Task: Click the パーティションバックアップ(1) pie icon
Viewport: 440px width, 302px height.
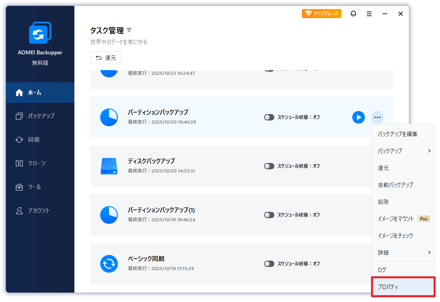Action: (x=109, y=215)
